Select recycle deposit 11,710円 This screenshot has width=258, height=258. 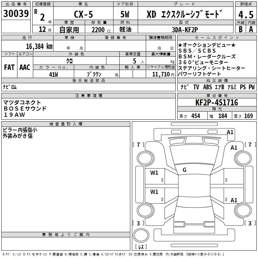click(163, 74)
